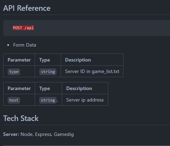Click the second table's 'string' type tag
Screen dimensions: 170x146
click(x=48, y=100)
